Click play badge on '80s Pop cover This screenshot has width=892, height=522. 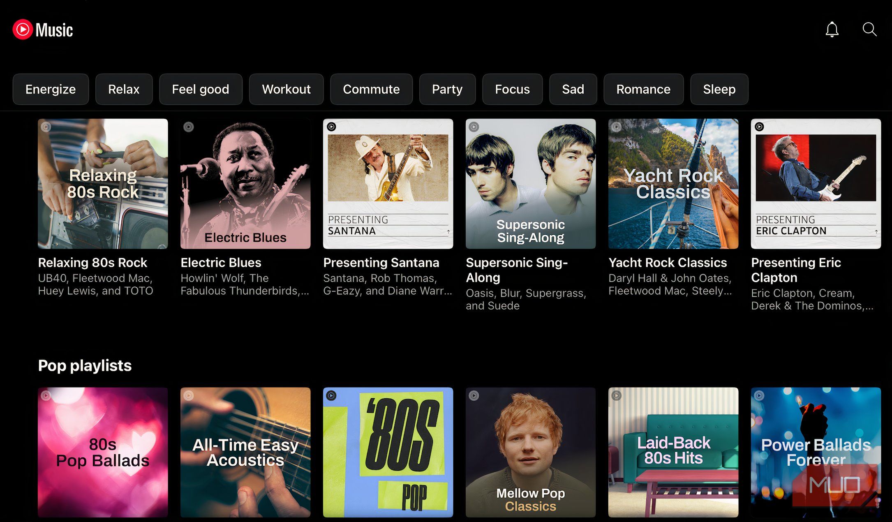pyautogui.click(x=331, y=395)
